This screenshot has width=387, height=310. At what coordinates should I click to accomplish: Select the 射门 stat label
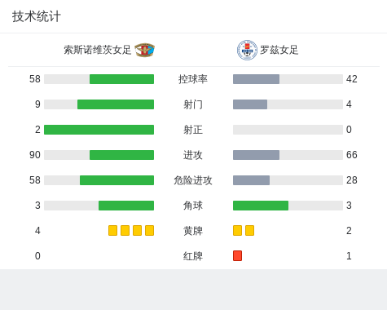point(193,104)
